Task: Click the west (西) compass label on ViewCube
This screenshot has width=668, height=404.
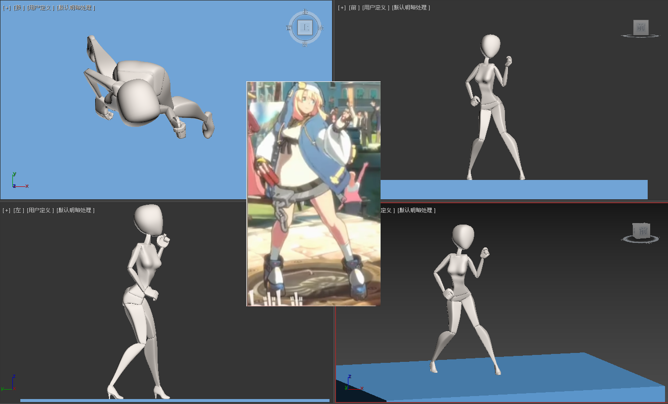Action: click(288, 28)
